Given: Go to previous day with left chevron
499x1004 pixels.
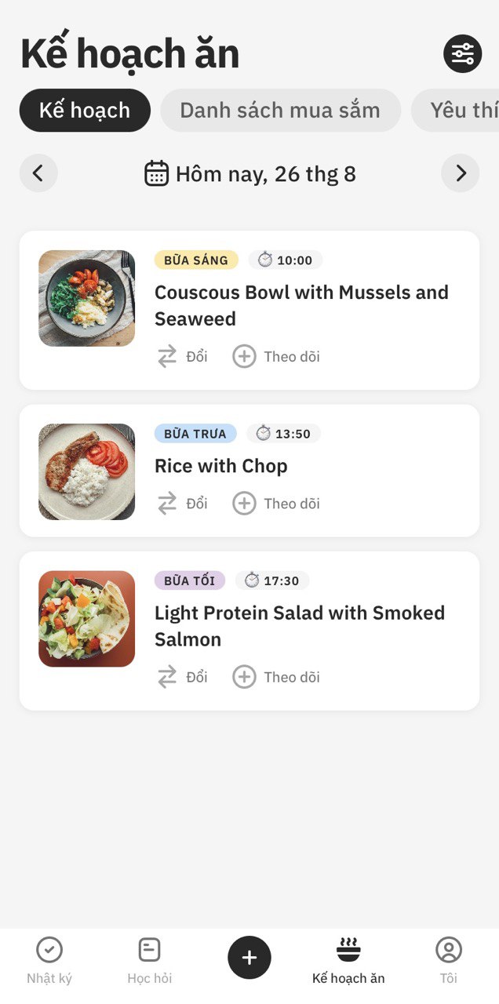Looking at the screenshot, I should [x=38, y=173].
